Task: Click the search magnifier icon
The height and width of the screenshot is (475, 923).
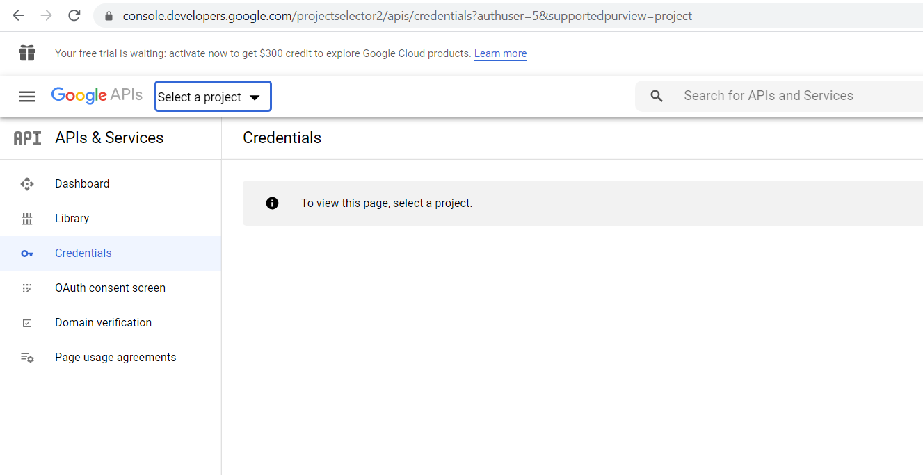Action: point(657,96)
